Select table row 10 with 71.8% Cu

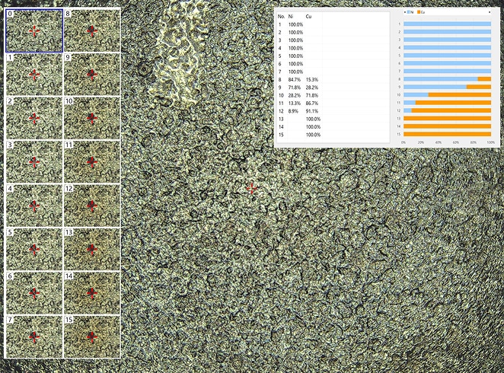tap(297, 95)
